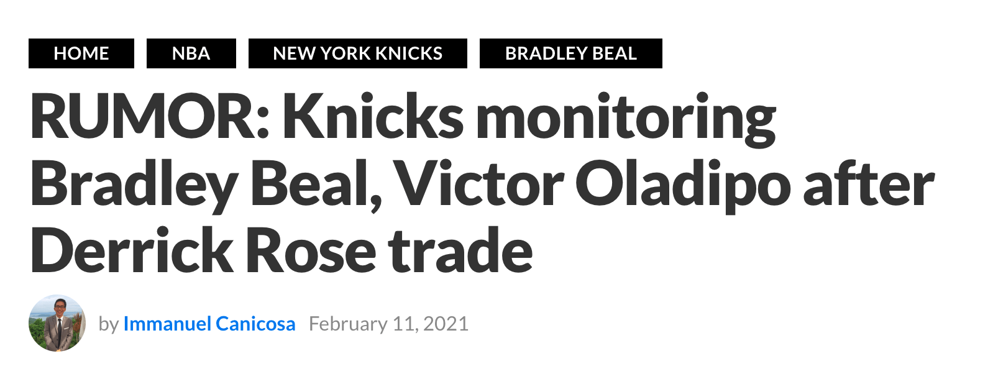Screen dimensions: 993x379
Task: Click the February 11, 2021 publish date
Action: [389, 324]
